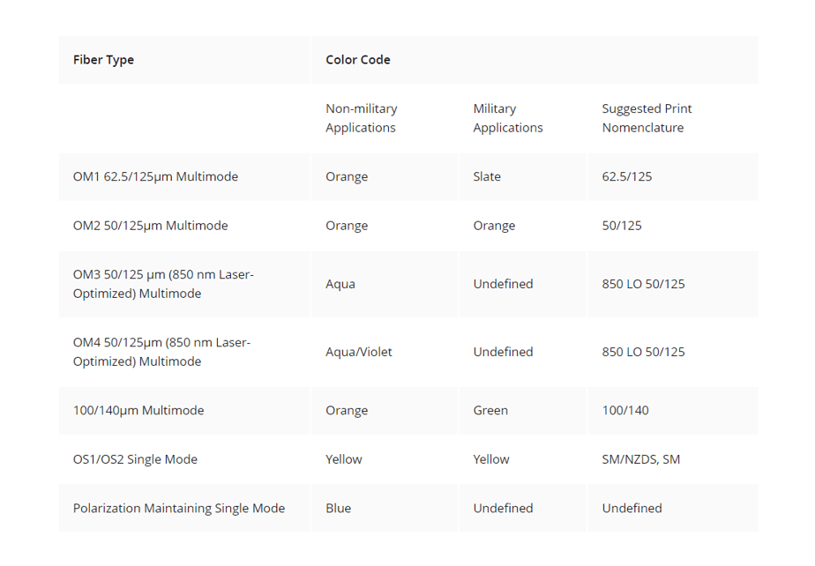Image resolution: width=815 pixels, height=566 pixels.
Task: Click the 100/140µm Multimode cell
Action: (138, 410)
